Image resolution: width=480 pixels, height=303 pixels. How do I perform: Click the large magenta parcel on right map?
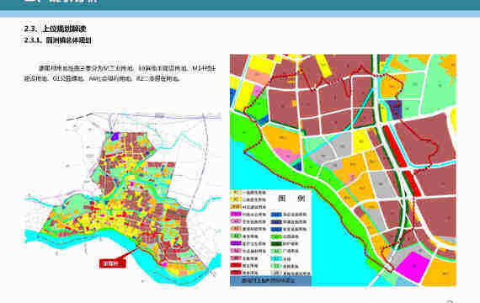[x=413, y=266]
